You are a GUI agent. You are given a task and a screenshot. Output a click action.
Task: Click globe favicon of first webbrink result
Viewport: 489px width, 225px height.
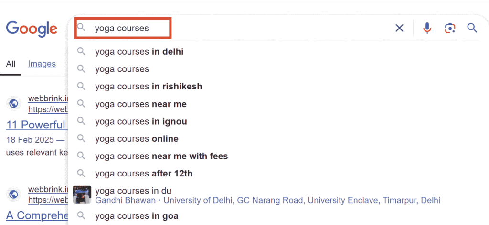pyautogui.click(x=13, y=104)
